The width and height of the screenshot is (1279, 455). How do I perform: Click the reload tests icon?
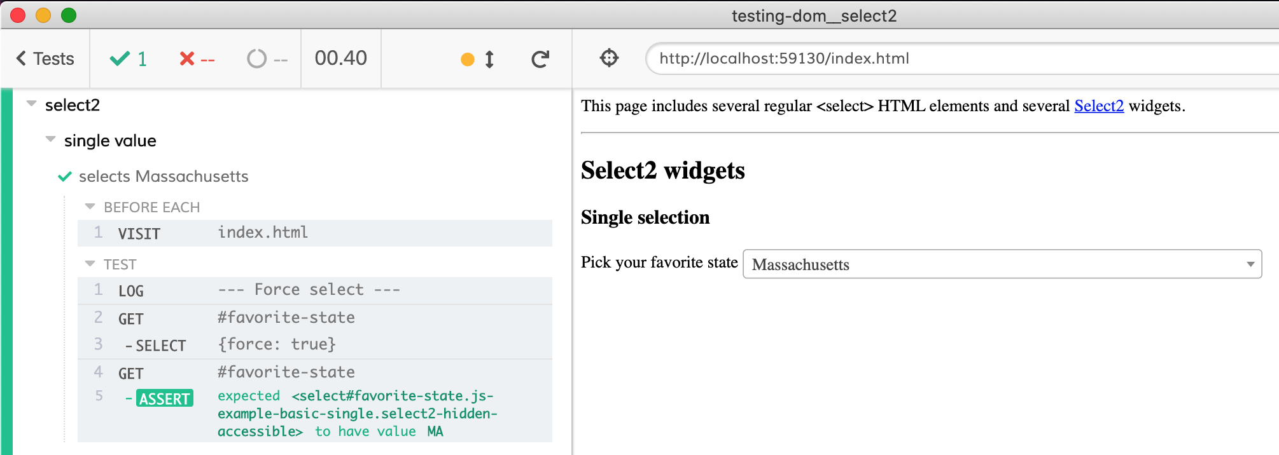pos(540,59)
